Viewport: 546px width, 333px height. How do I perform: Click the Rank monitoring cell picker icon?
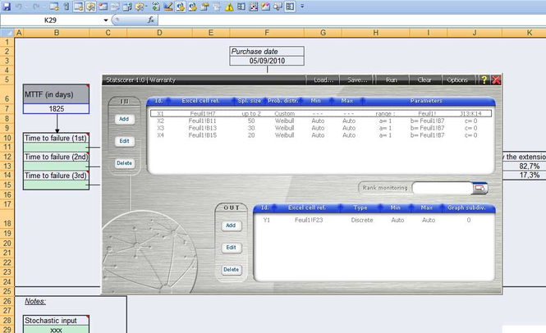tap(479, 189)
